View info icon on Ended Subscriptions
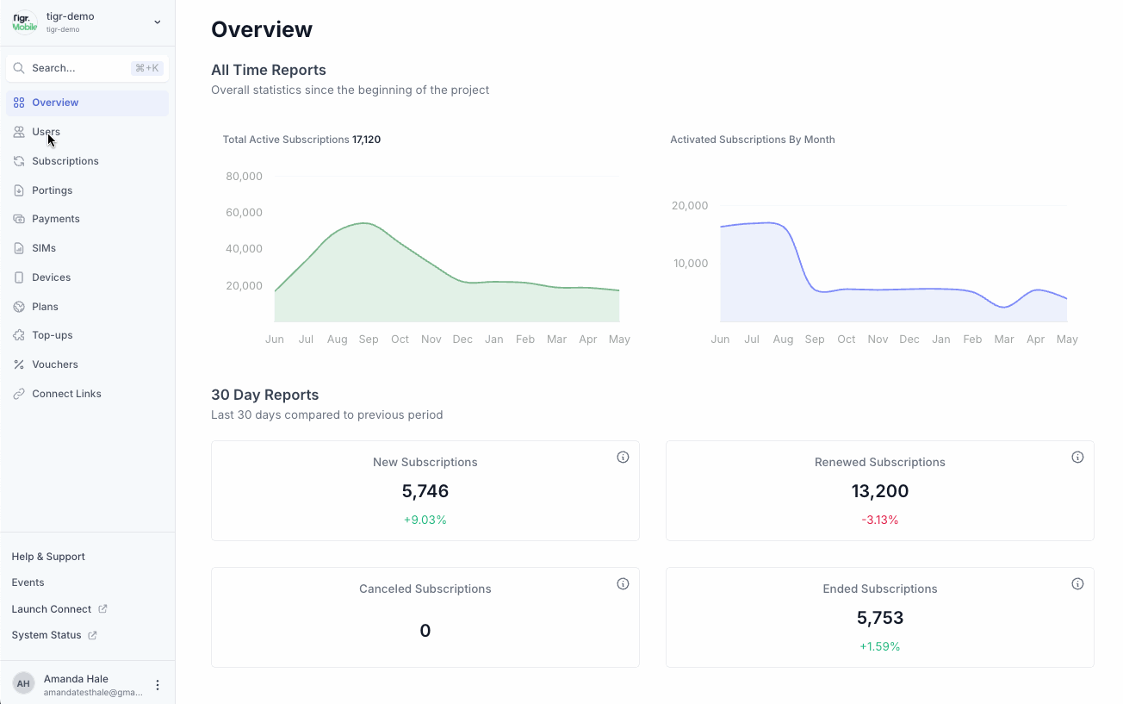The height and width of the screenshot is (704, 1123). click(1077, 584)
